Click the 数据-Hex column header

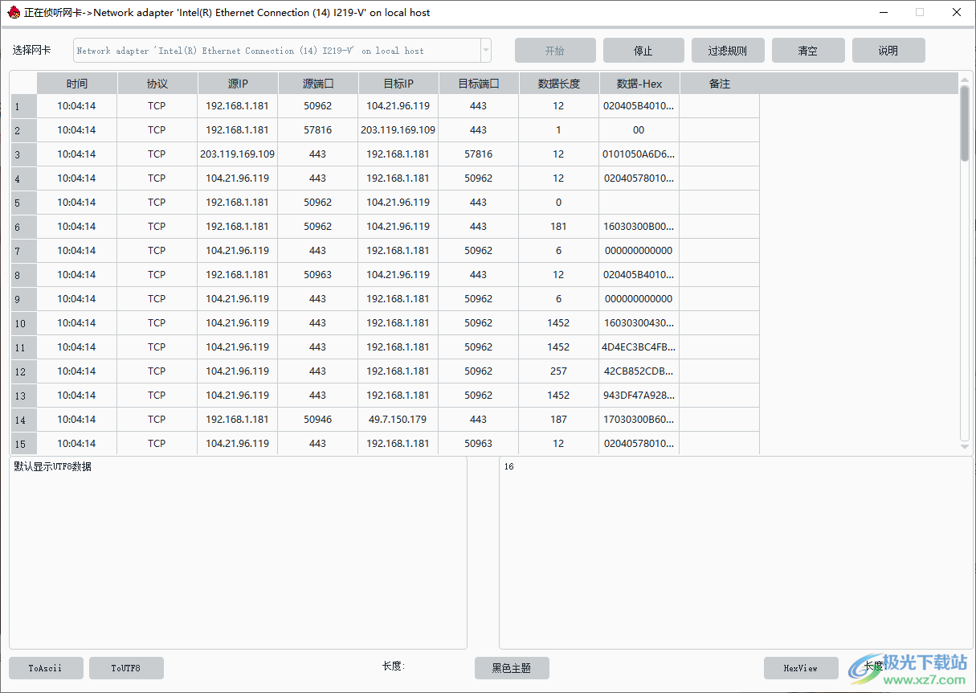[x=639, y=84]
